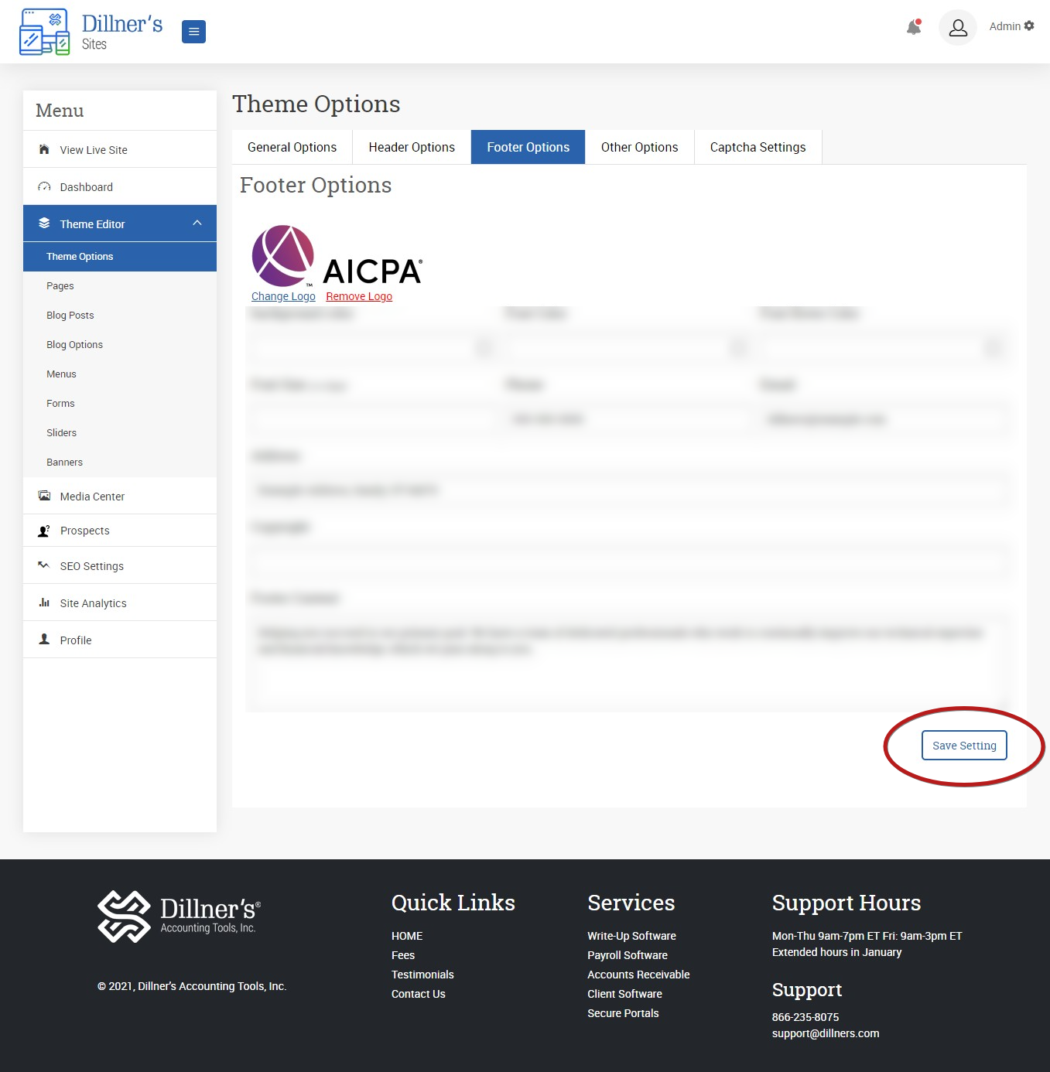Click the Prospects person icon

44,531
